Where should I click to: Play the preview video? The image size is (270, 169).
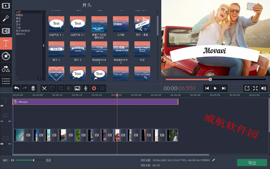point(215,88)
